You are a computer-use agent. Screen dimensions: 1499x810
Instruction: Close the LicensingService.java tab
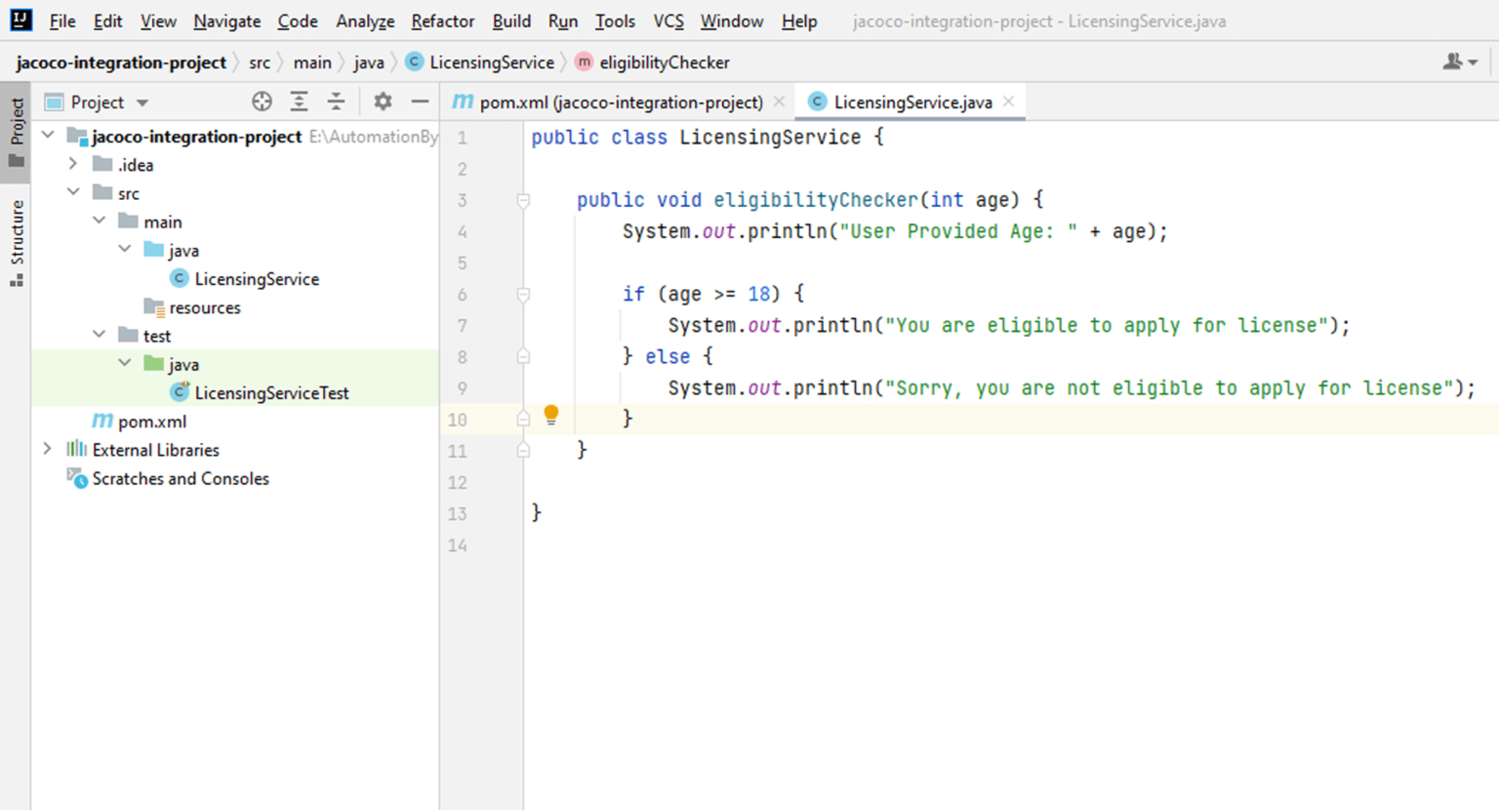click(x=1009, y=101)
